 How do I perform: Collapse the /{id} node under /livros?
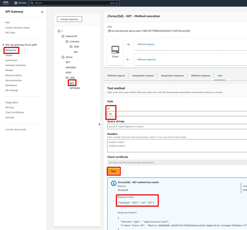pyautogui.click(x=67, y=78)
